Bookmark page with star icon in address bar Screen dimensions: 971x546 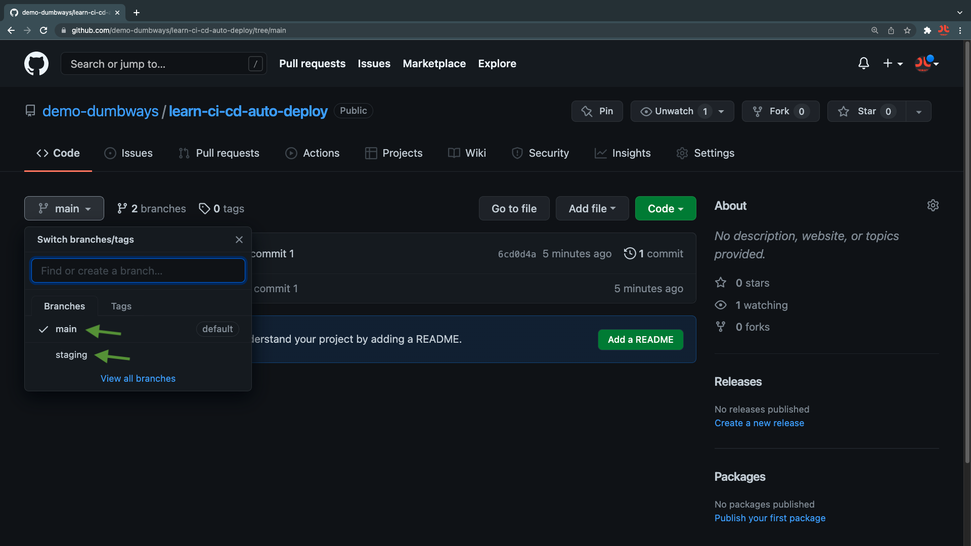(x=907, y=30)
